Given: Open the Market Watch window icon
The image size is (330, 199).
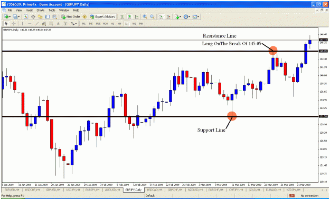Looking at the screenshot, I should 26,17.
